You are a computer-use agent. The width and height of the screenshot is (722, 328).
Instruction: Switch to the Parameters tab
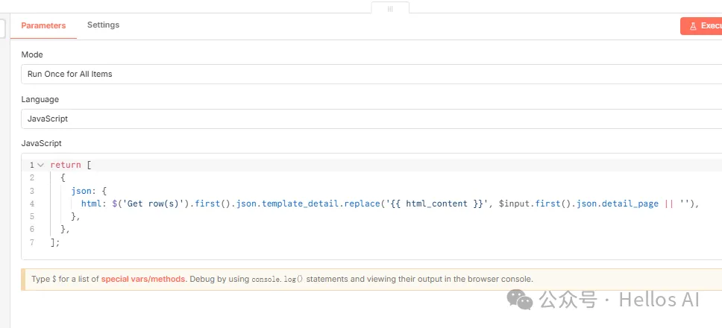click(43, 25)
